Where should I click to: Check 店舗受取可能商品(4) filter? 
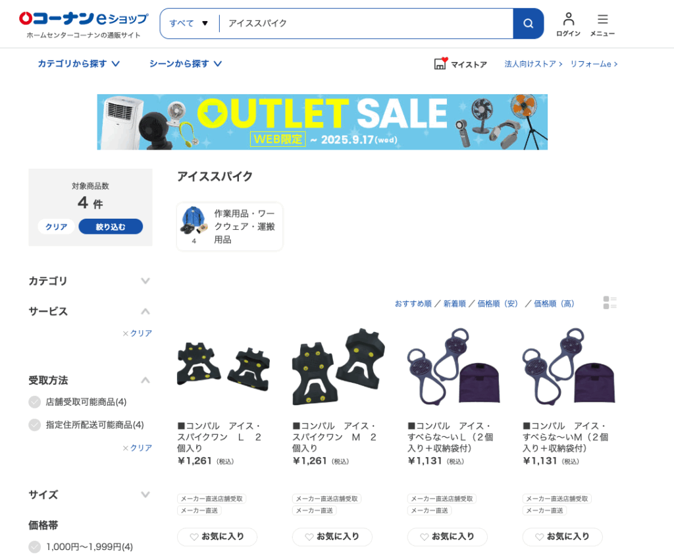[34, 402]
